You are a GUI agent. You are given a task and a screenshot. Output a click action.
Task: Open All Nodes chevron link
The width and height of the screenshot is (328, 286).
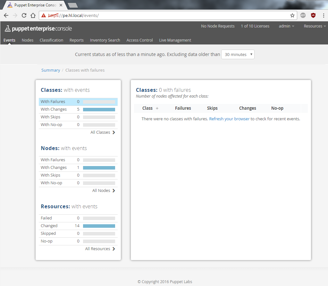coord(104,191)
